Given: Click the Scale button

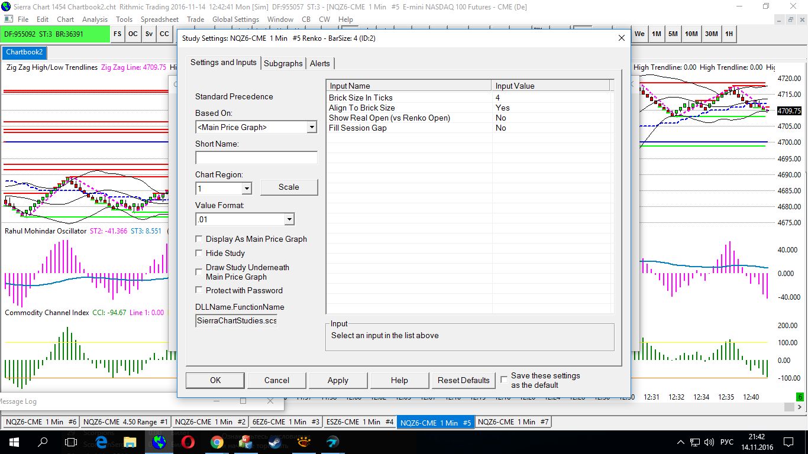Looking at the screenshot, I should (289, 187).
